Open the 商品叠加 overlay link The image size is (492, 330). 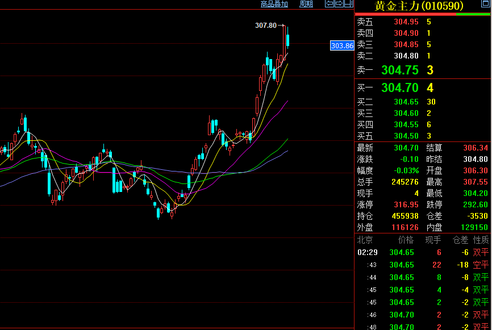pos(274,4)
